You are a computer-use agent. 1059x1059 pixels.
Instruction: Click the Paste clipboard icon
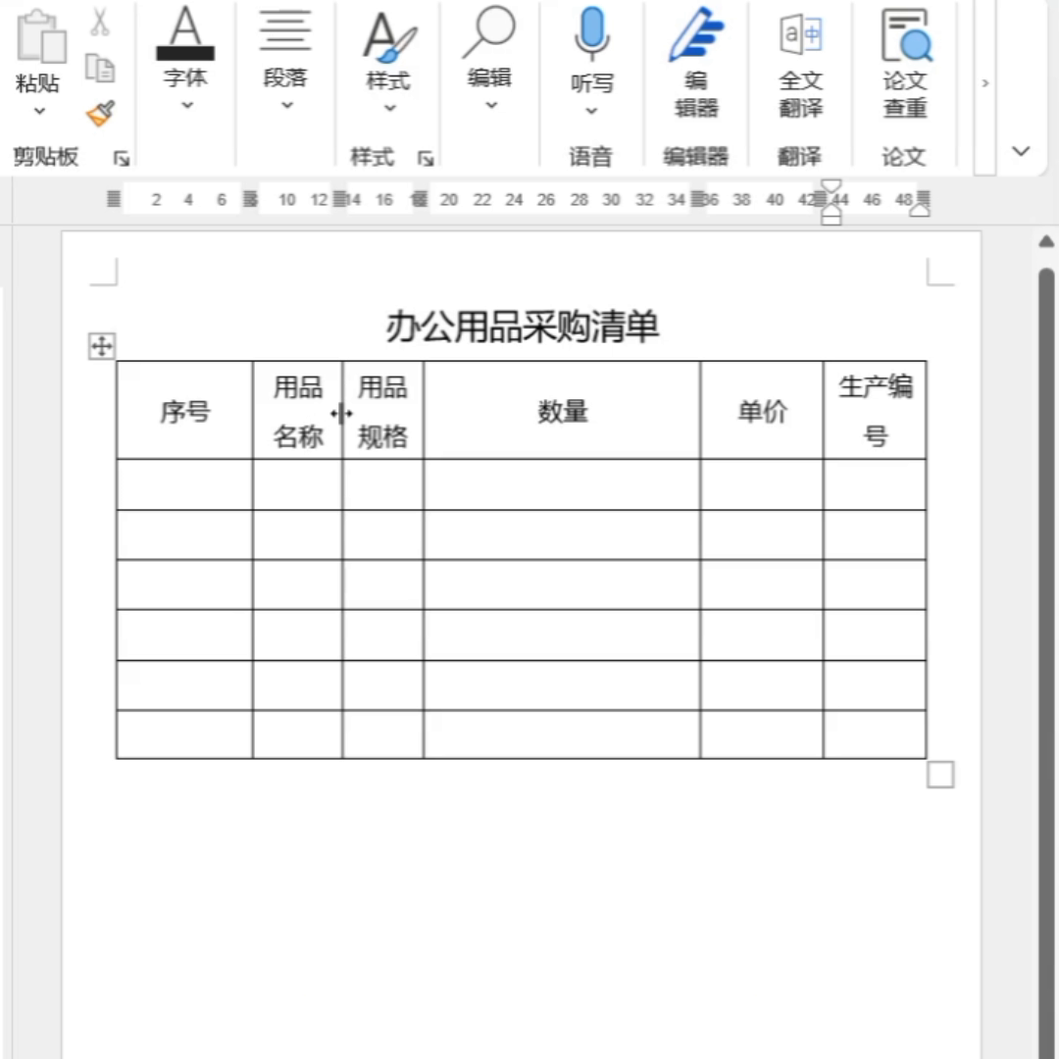(x=40, y=36)
